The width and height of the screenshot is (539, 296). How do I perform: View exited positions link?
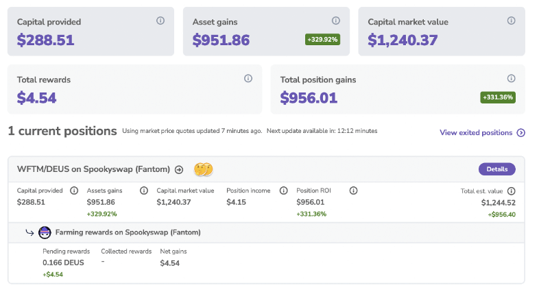[x=476, y=132]
